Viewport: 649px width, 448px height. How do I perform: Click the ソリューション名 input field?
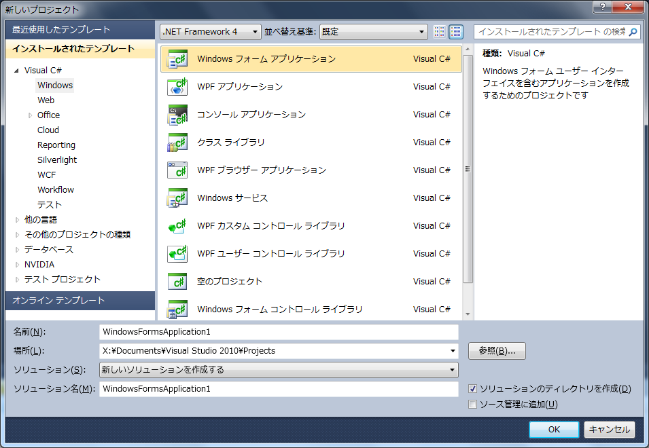click(279, 389)
